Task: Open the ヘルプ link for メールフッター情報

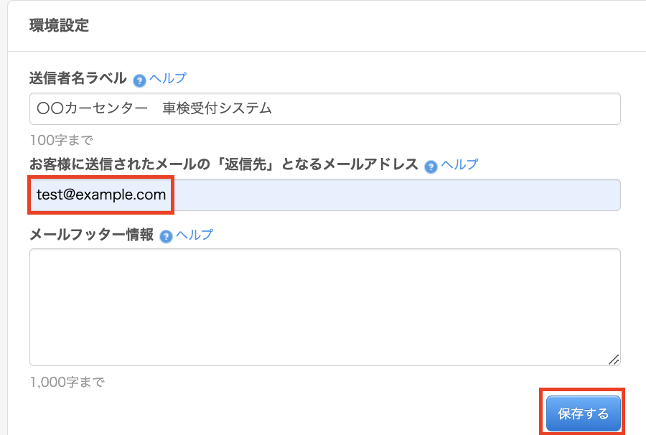Action: point(195,235)
